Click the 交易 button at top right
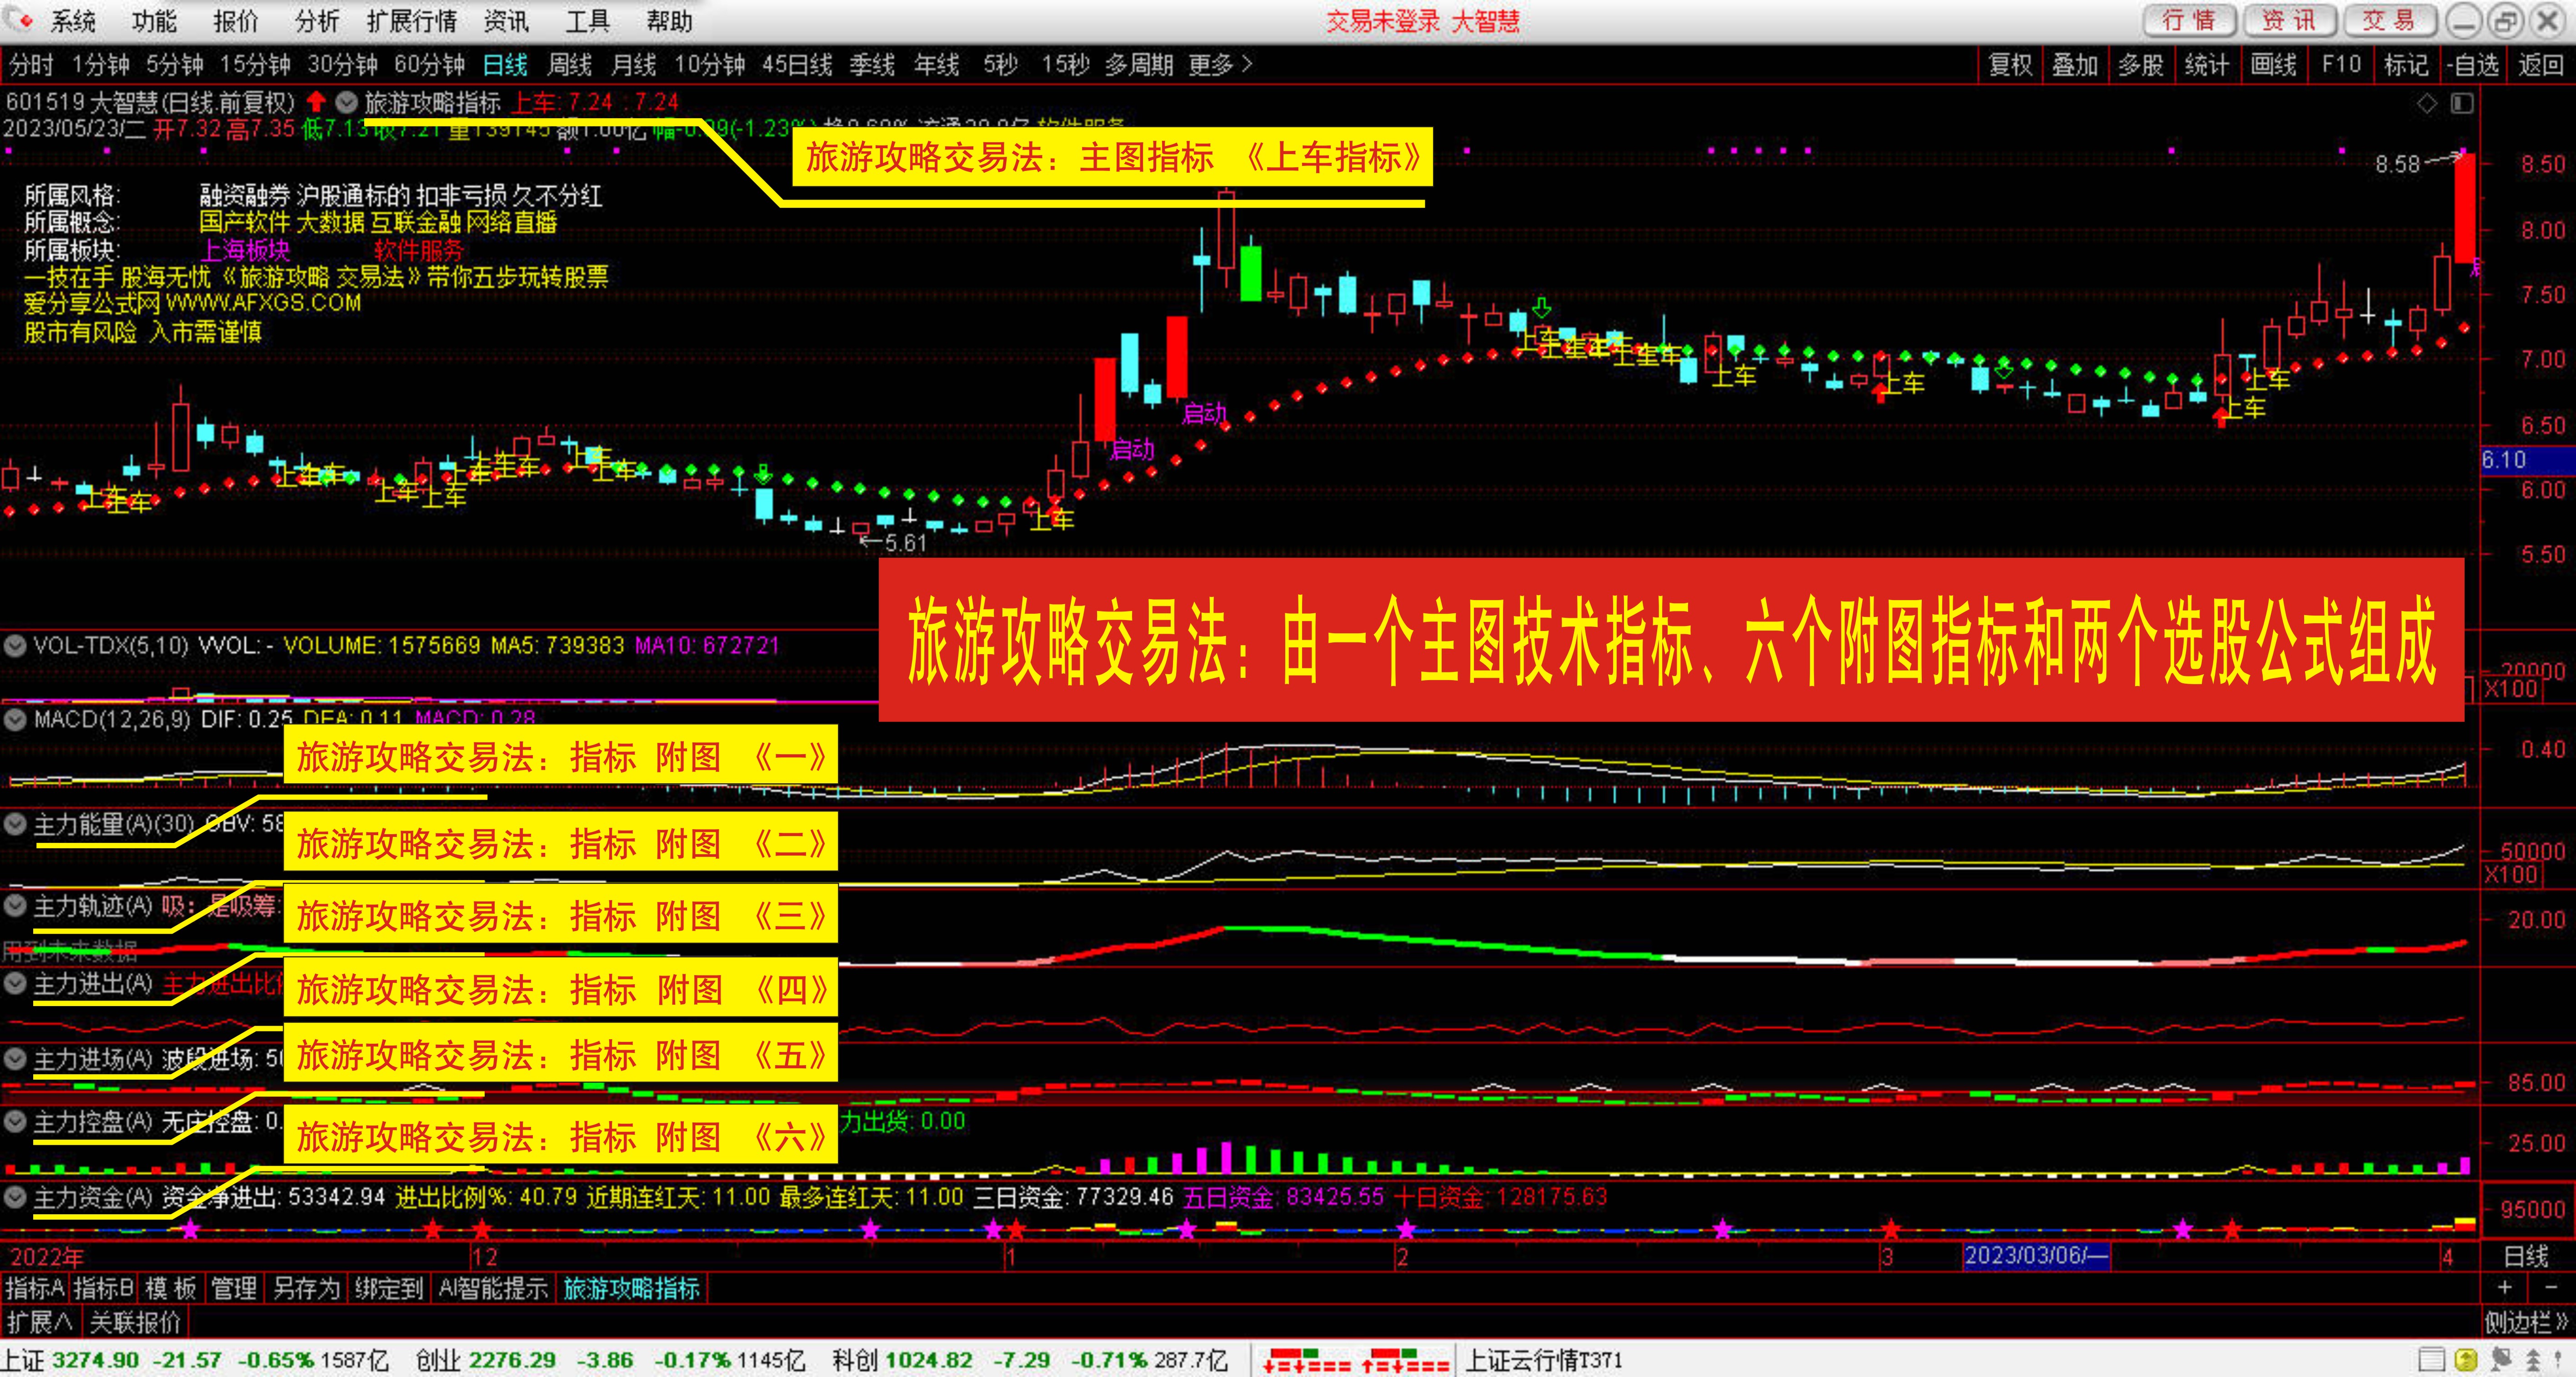 2389,21
